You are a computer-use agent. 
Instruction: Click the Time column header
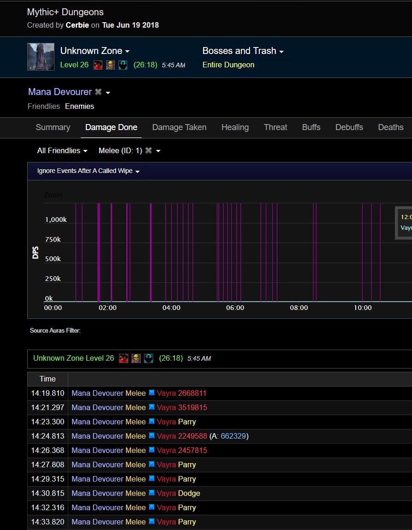[48, 379]
